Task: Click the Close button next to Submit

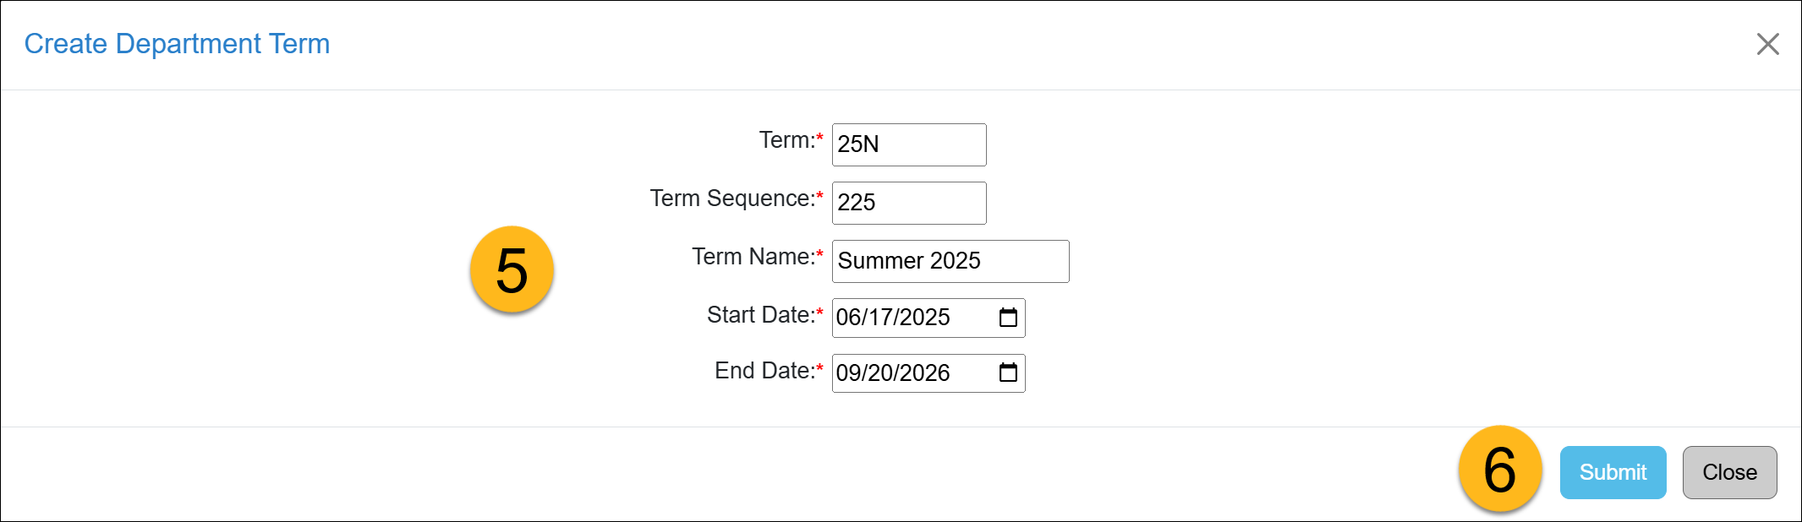Action: pos(1728,472)
